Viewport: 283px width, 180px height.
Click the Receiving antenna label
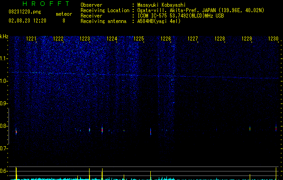(103, 21)
